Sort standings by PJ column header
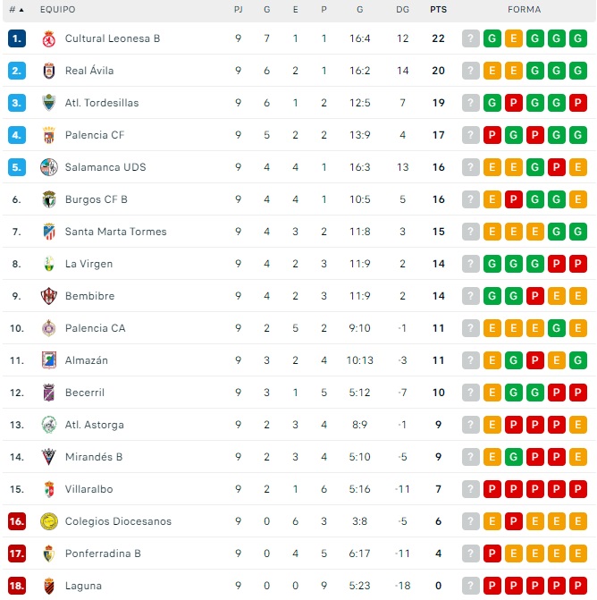 point(238,10)
